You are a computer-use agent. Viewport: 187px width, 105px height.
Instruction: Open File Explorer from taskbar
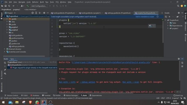pos(17,102)
